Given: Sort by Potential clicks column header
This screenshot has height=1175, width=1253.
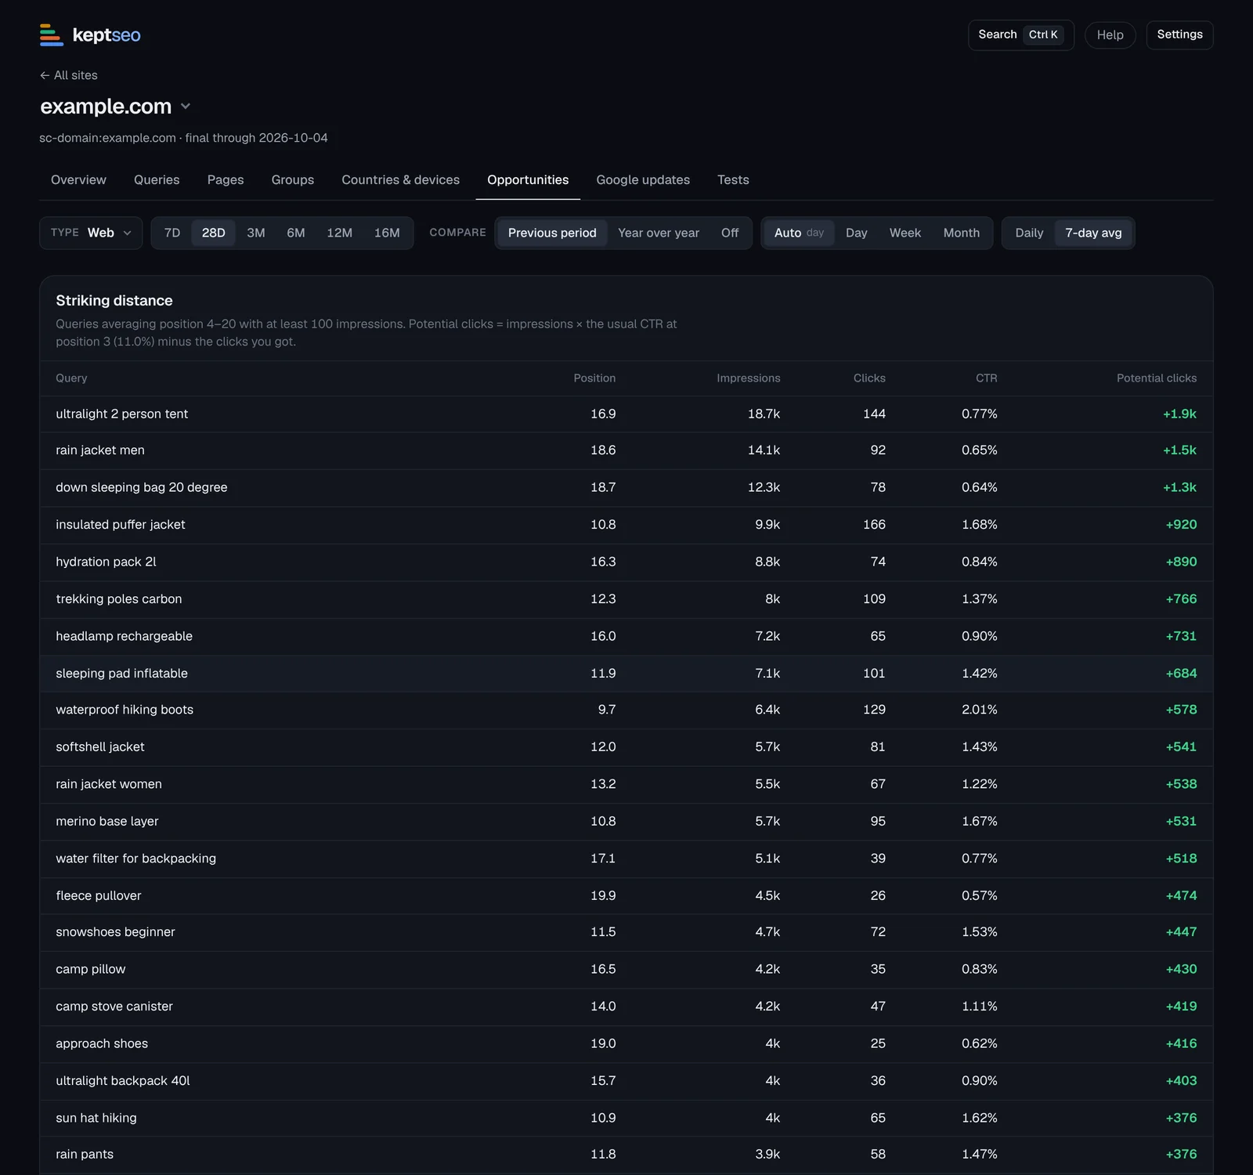Looking at the screenshot, I should (x=1157, y=378).
